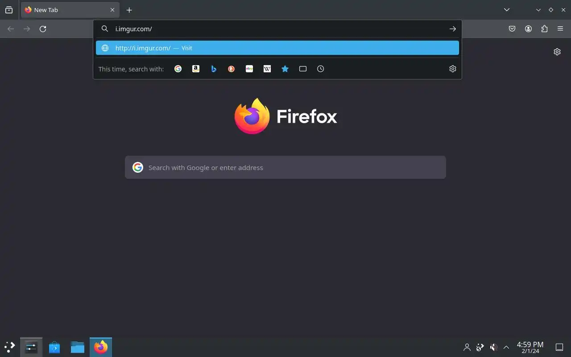Click the Go arrow in the address bar
The image size is (571, 357).
(x=453, y=29)
